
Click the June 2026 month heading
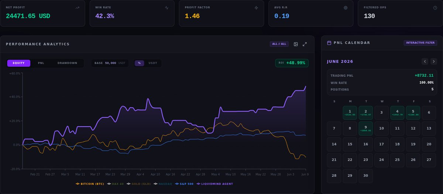[340, 62]
